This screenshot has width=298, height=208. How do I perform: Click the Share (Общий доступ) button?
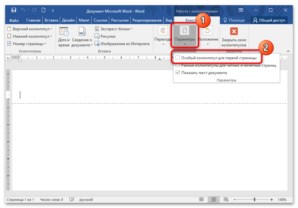269,20
